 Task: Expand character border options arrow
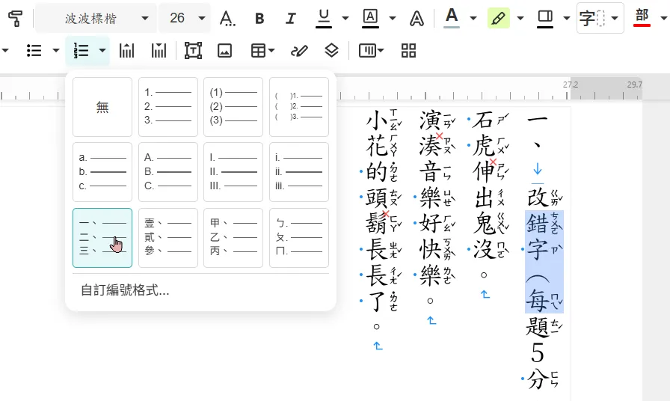393,19
